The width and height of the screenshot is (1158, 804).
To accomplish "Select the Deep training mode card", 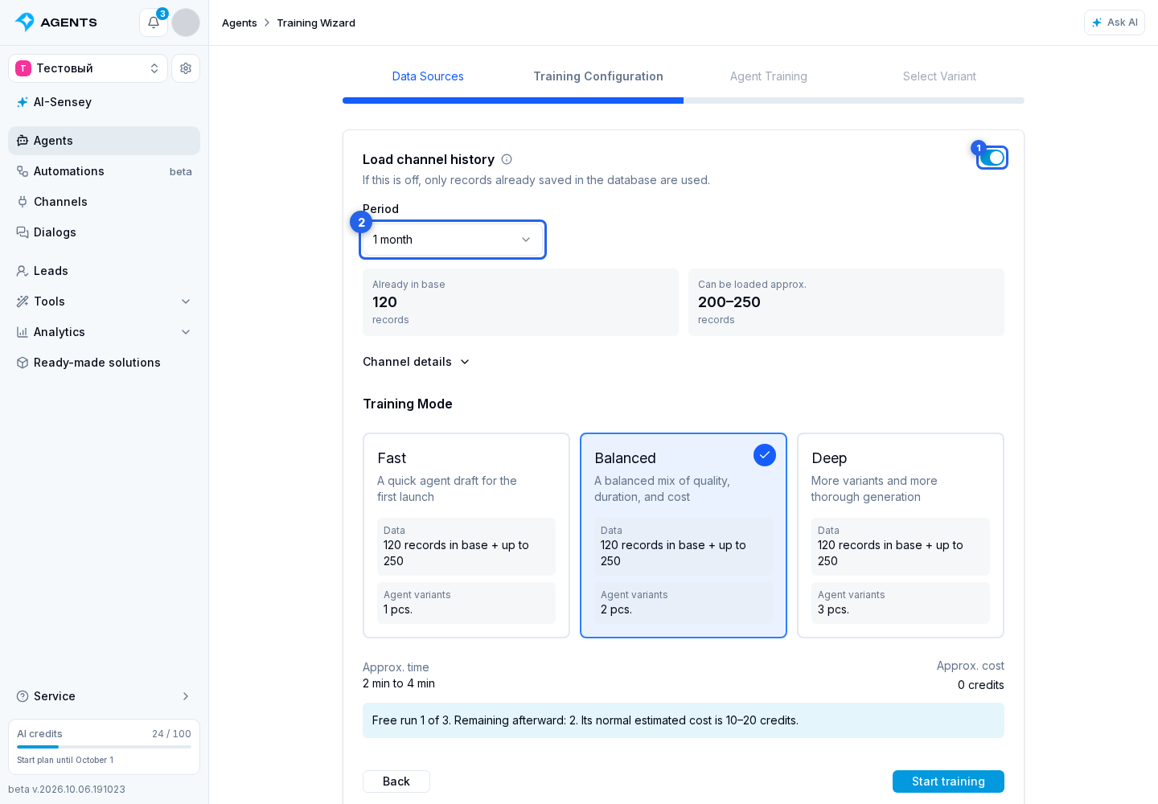I will click(901, 535).
